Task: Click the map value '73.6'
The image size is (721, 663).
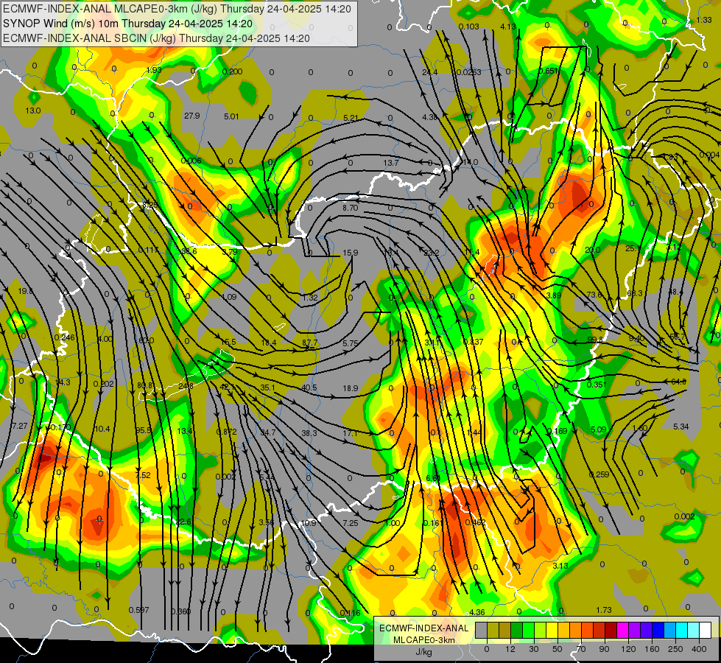Action: pos(594,295)
